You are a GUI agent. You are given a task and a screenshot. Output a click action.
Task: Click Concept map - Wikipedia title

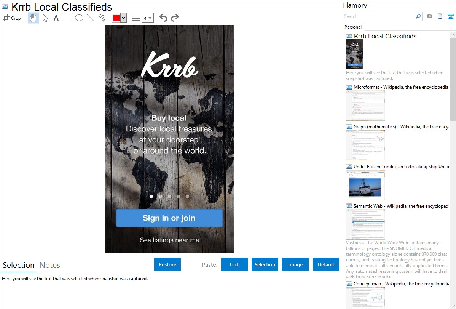(x=401, y=283)
